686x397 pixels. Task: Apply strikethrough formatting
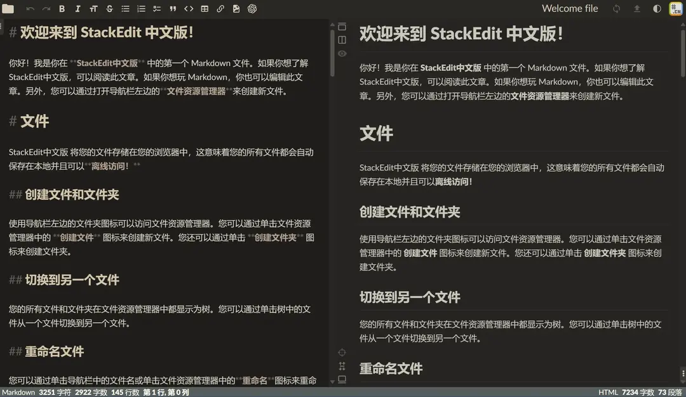click(108, 8)
